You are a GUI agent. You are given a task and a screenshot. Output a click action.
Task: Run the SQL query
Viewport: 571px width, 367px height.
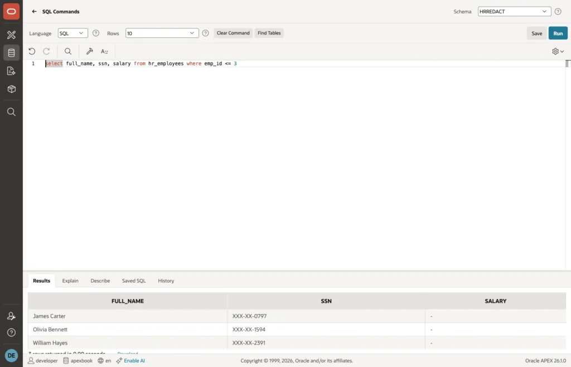[558, 33]
